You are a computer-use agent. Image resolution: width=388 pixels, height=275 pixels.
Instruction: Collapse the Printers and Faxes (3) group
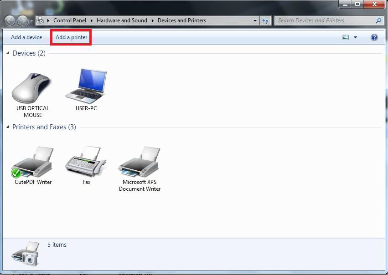pyautogui.click(x=8, y=127)
